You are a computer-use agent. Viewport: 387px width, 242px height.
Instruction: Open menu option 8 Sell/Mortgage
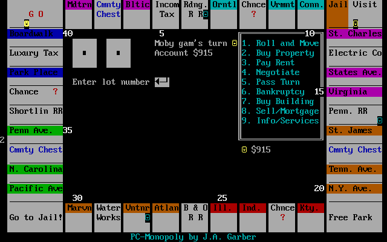point(281,111)
